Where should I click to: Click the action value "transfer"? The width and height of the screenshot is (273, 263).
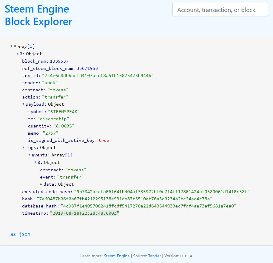click(55, 97)
